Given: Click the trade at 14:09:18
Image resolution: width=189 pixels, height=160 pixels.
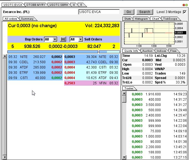Looking at the screenshot, I should pyautogui.click(x=157, y=131).
